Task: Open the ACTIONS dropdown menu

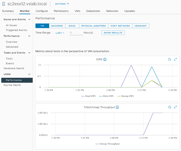Action: coord(62,4)
